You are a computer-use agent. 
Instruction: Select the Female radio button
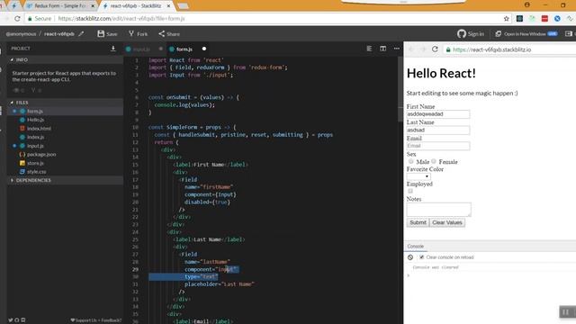[434, 161]
